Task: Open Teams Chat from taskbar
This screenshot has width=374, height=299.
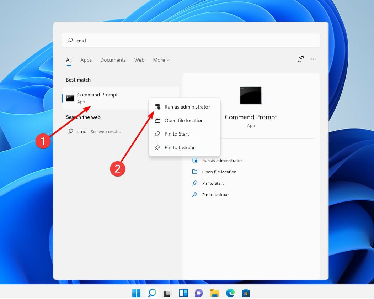Action: (x=199, y=293)
